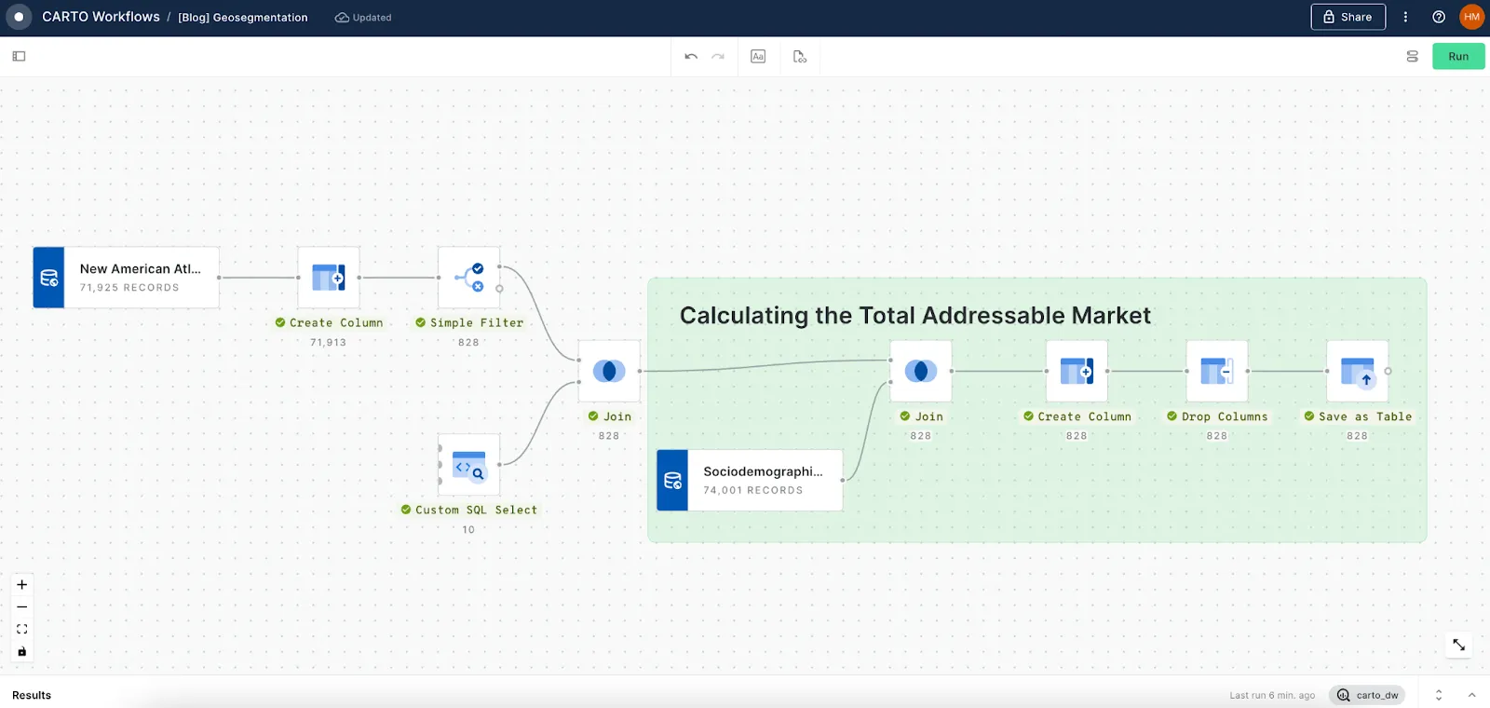The height and width of the screenshot is (708, 1490).
Task: Click the Share button
Action: tap(1348, 17)
